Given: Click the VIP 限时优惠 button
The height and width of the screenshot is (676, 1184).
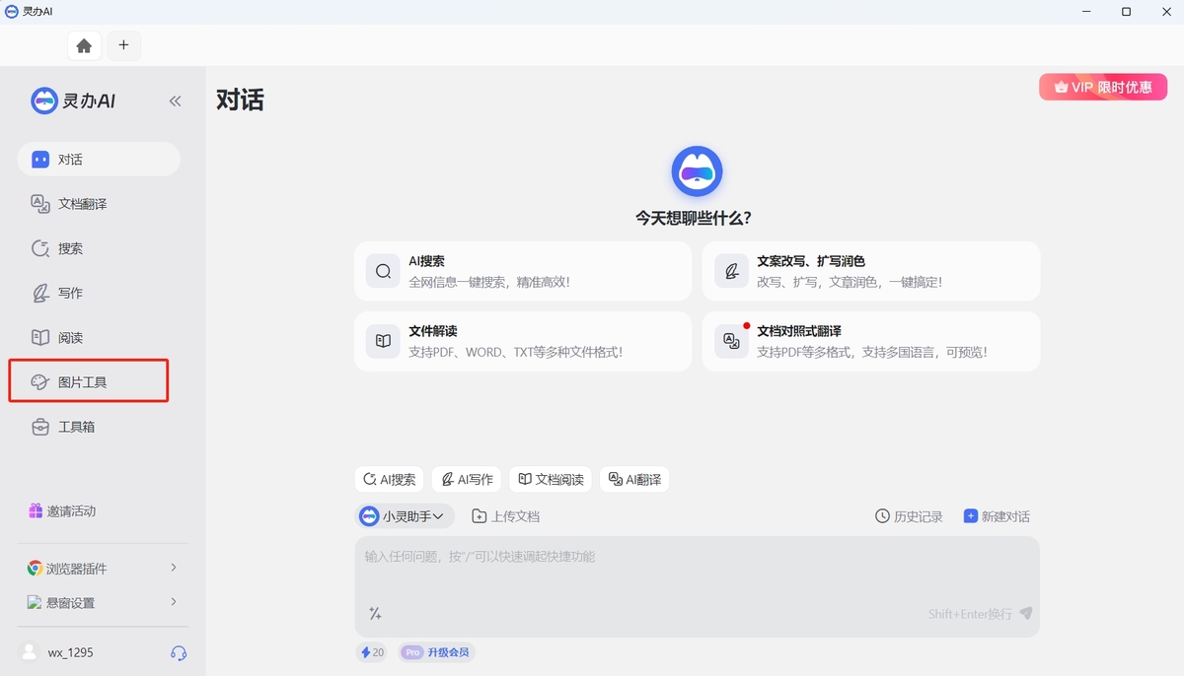Looking at the screenshot, I should click(x=1102, y=87).
